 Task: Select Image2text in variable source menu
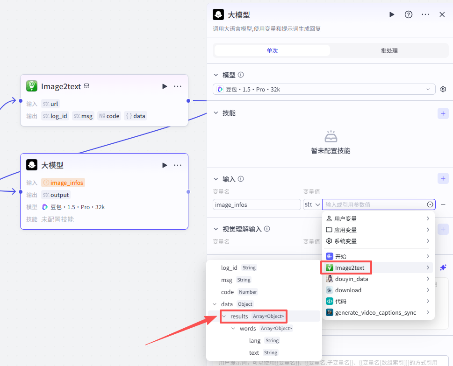click(349, 267)
